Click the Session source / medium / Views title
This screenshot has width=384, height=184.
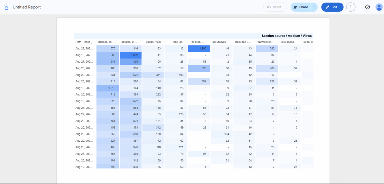[287, 36]
